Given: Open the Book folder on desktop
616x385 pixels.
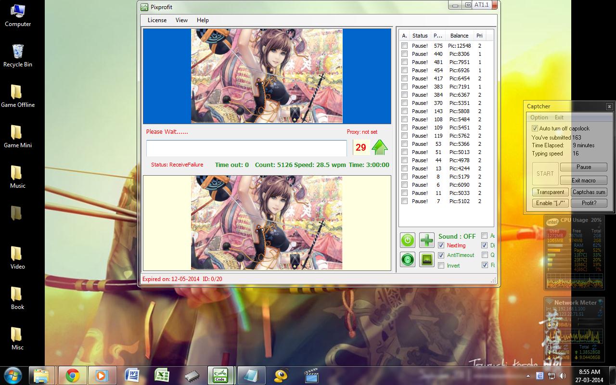Looking at the screenshot, I should point(18,298).
